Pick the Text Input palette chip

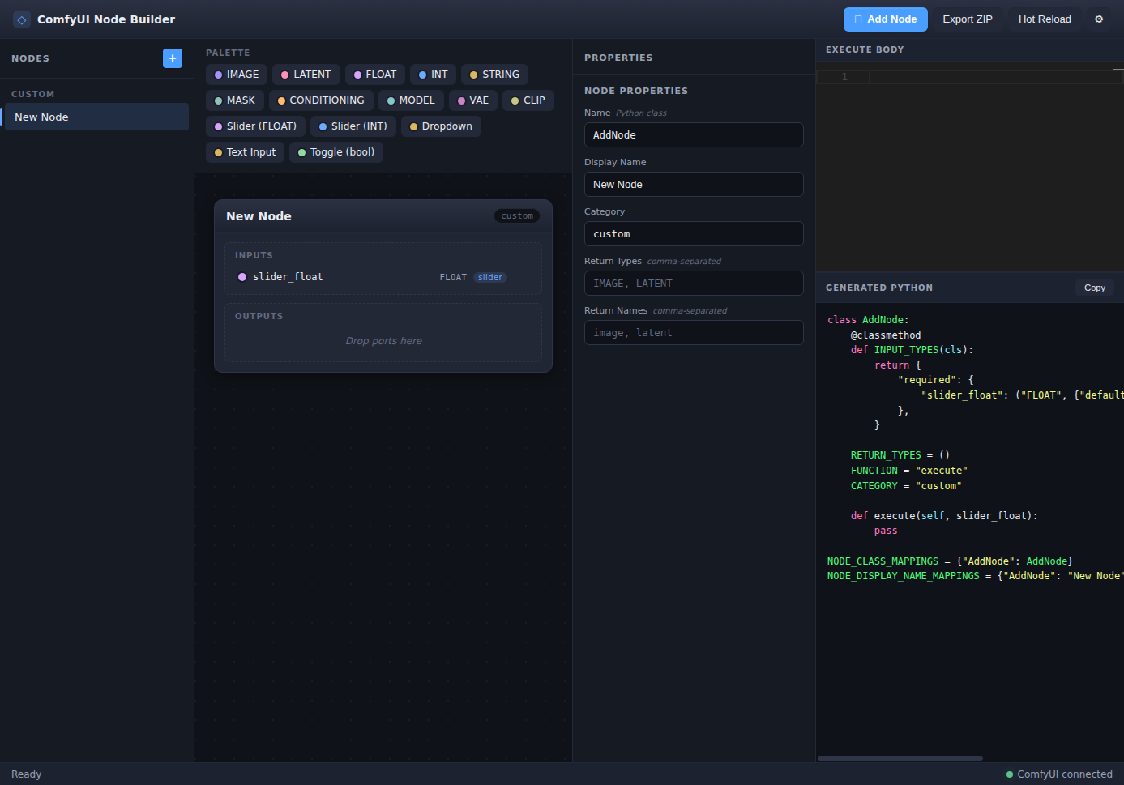245,152
